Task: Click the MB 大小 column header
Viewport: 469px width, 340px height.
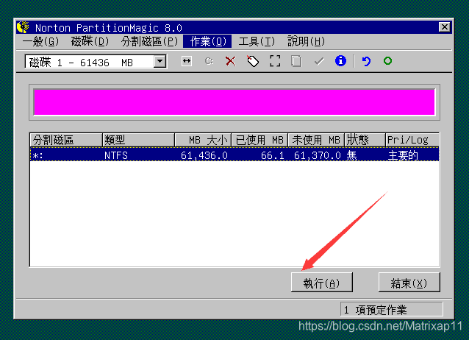Action: (x=203, y=140)
